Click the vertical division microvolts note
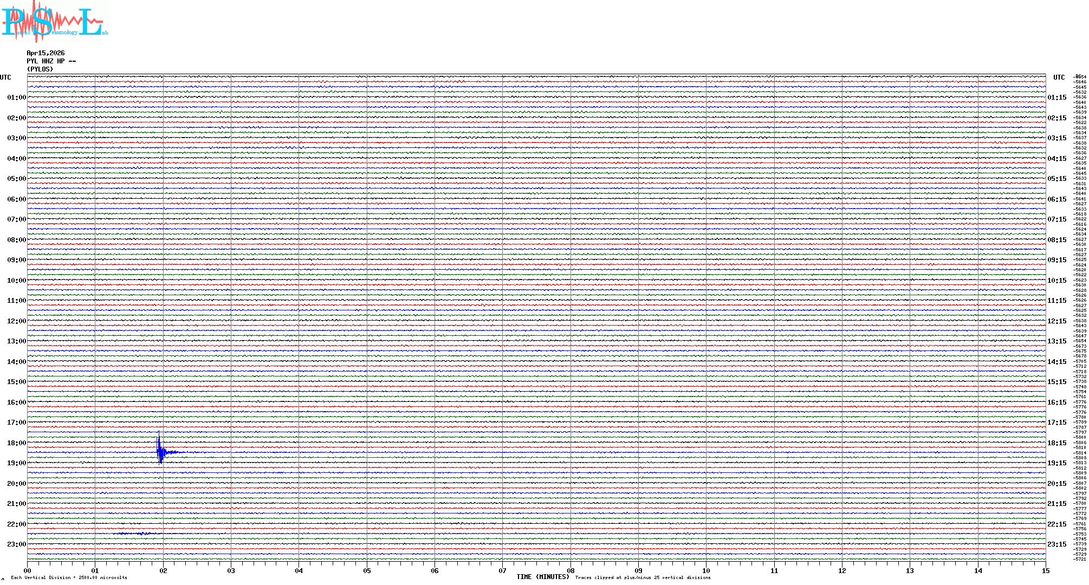 click(69, 577)
